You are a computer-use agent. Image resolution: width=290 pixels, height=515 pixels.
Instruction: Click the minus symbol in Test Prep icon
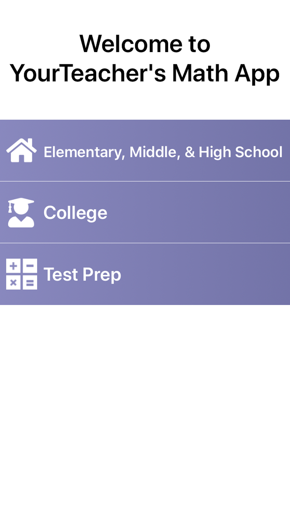tap(30, 266)
